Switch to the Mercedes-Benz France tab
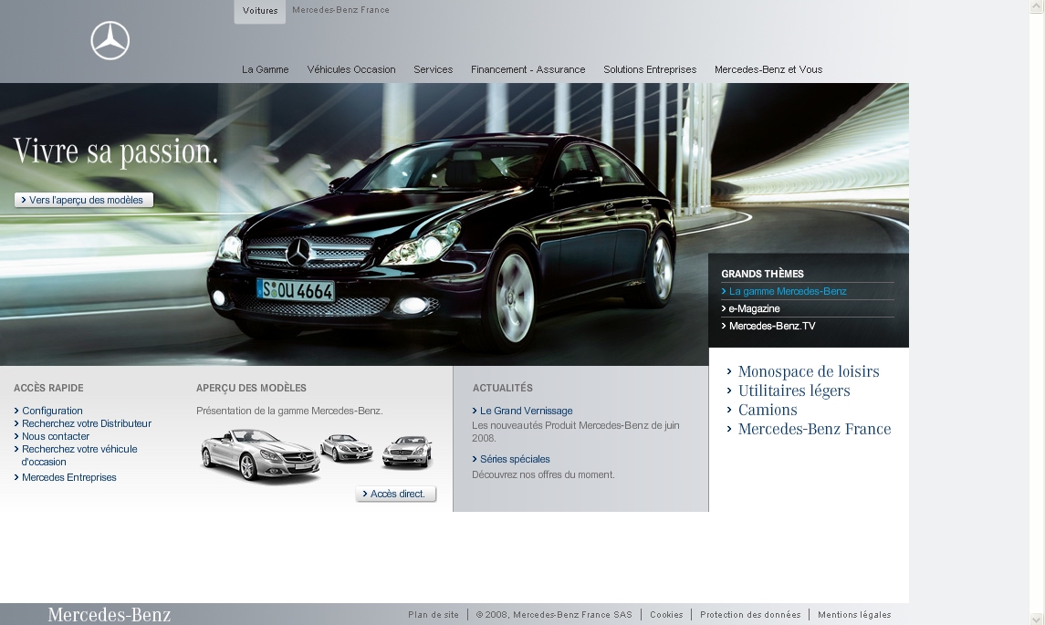 tap(340, 10)
